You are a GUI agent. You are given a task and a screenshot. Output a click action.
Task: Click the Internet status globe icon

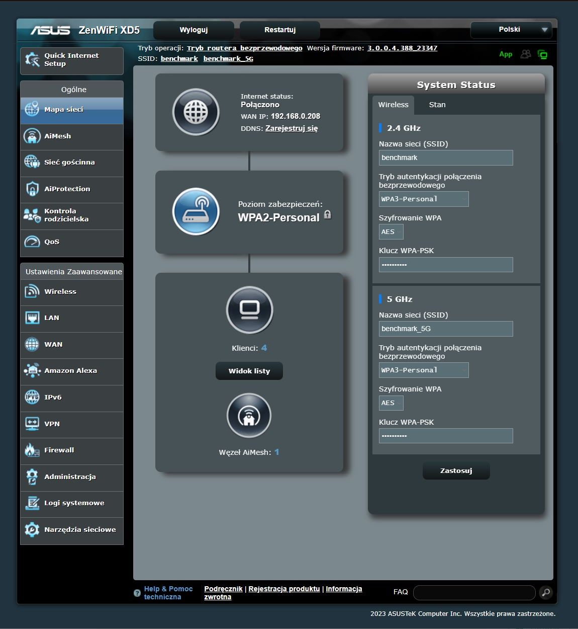pos(196,112)
